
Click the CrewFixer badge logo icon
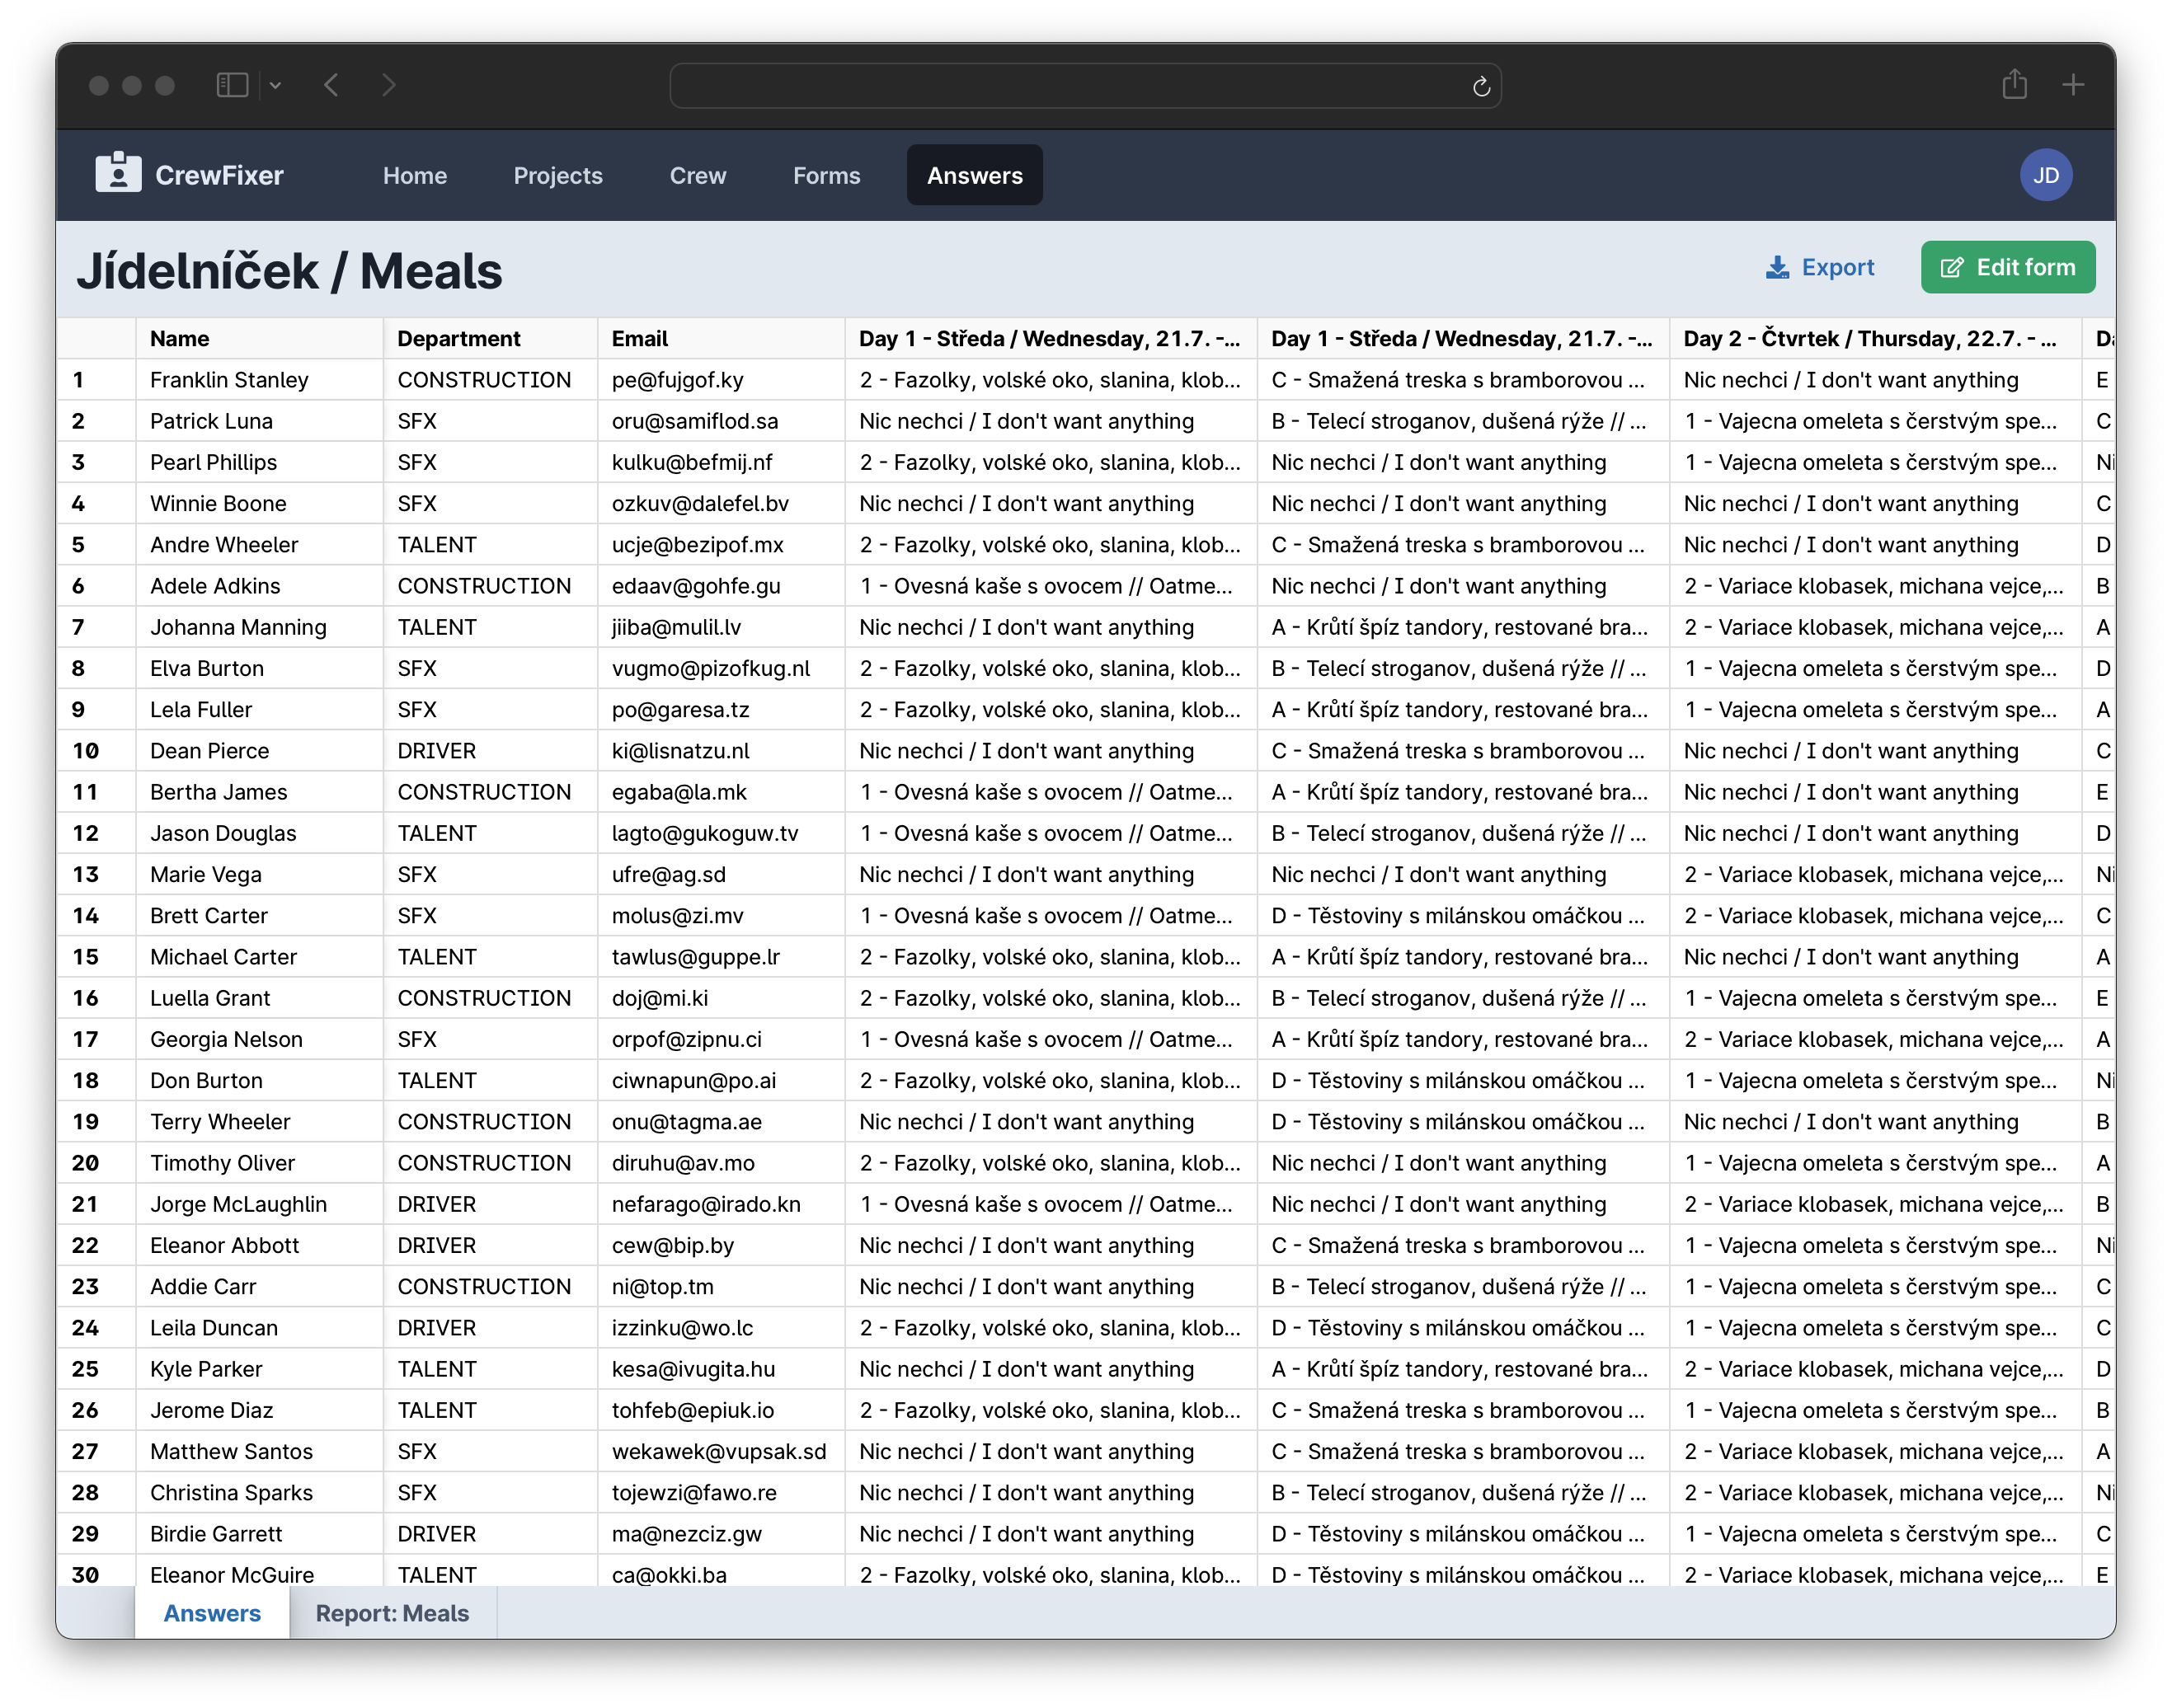click(x=118, y=173)
